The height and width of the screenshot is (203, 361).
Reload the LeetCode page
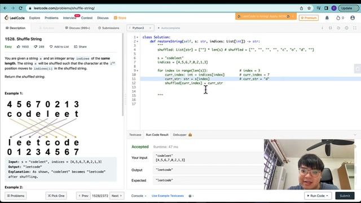point(20,8)
